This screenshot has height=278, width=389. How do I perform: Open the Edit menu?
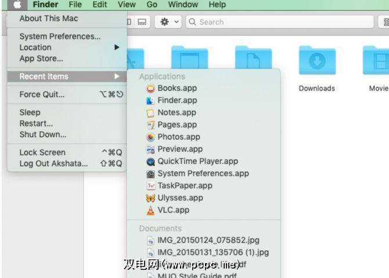click(x=99, y=5)
